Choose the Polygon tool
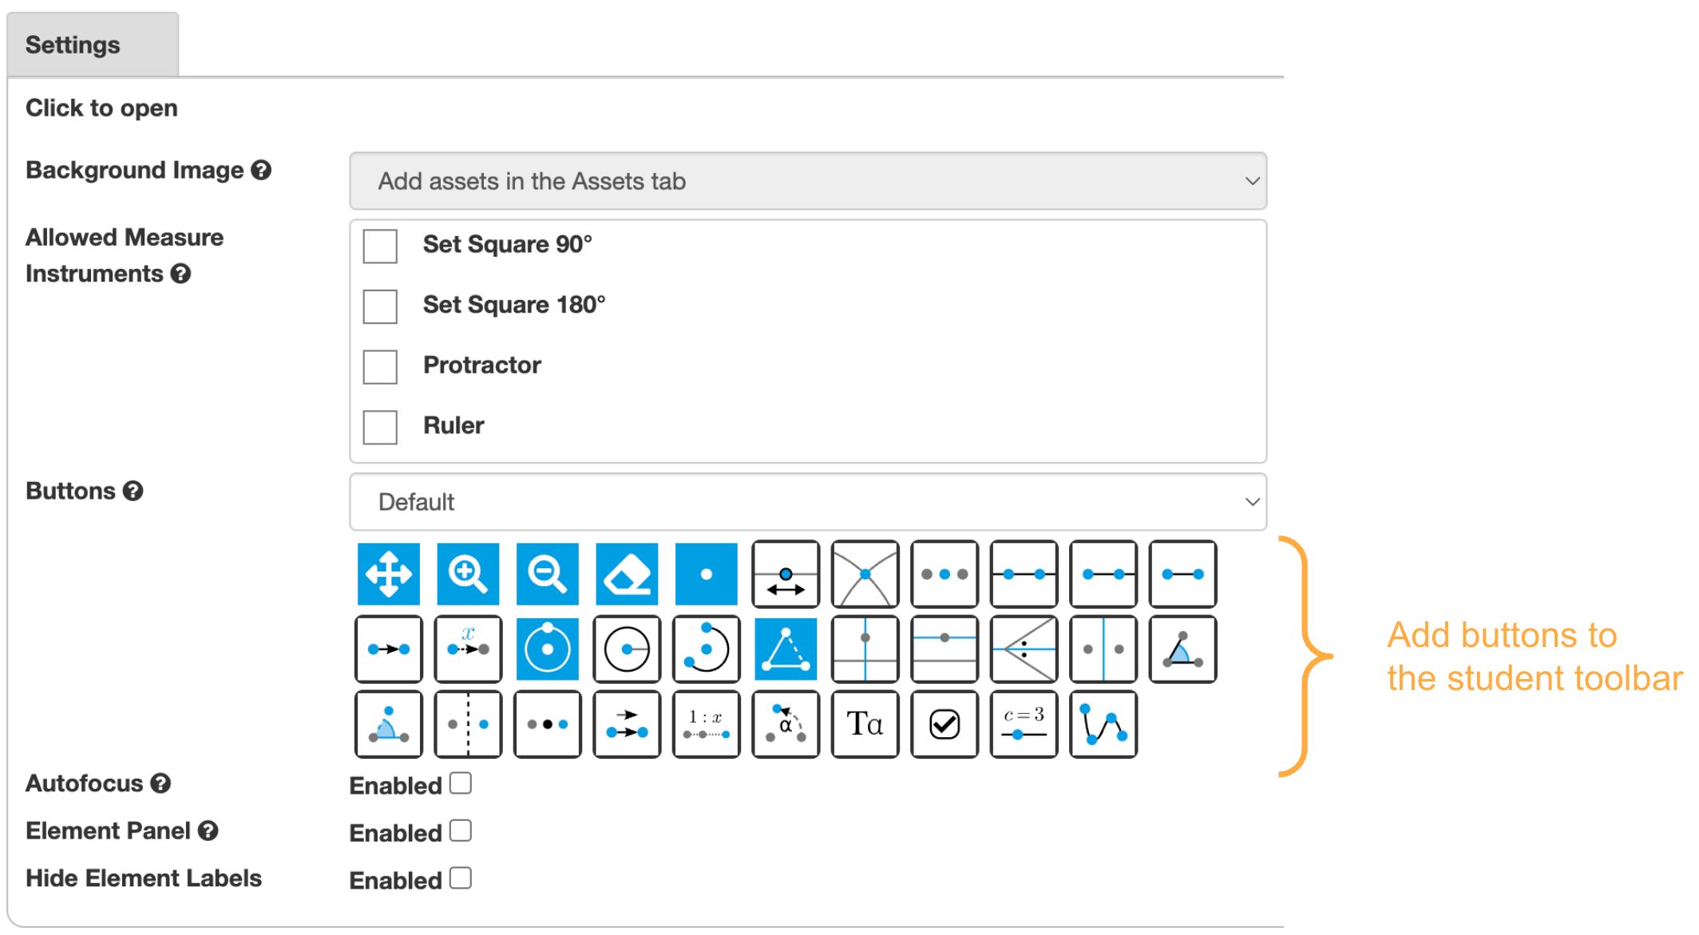The image size is (1699, 935). click(x=786, y=649)
